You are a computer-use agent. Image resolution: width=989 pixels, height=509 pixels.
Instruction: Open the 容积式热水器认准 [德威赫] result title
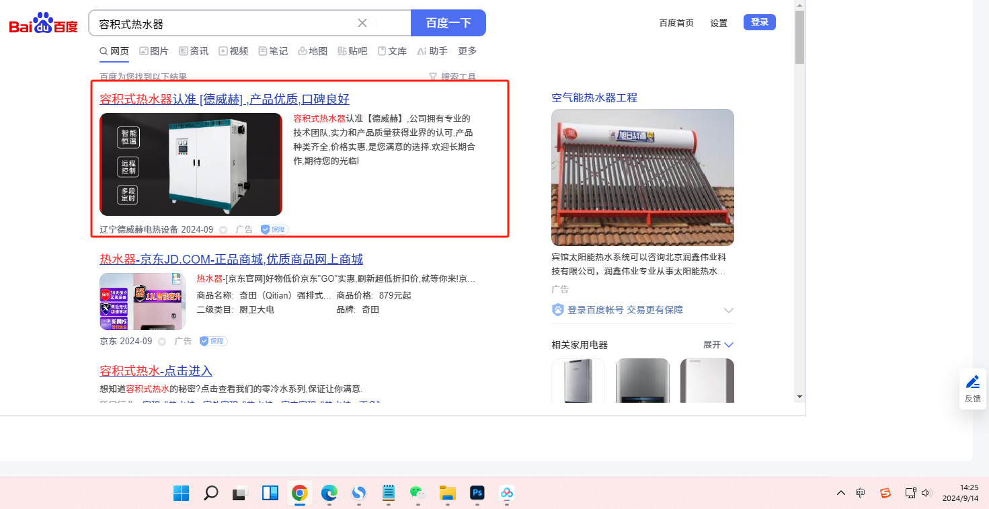[225, 100]
